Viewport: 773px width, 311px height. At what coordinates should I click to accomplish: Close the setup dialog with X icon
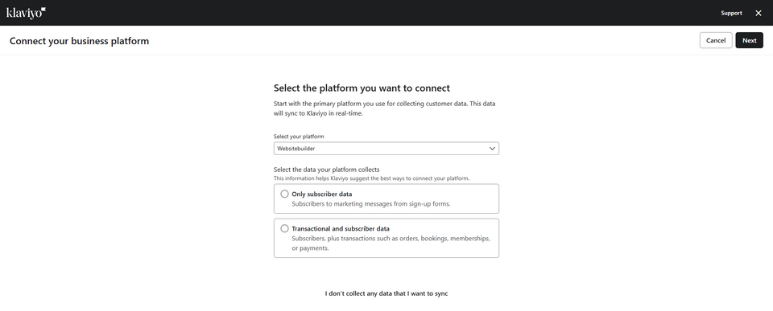(x=759, y=14)
